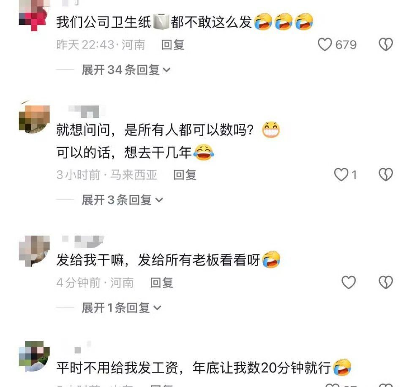The image size is (409, 387).
Task: Open avatar of the 数20分钟 commenter
Action: pyautogui.click(x=34, y=356)
